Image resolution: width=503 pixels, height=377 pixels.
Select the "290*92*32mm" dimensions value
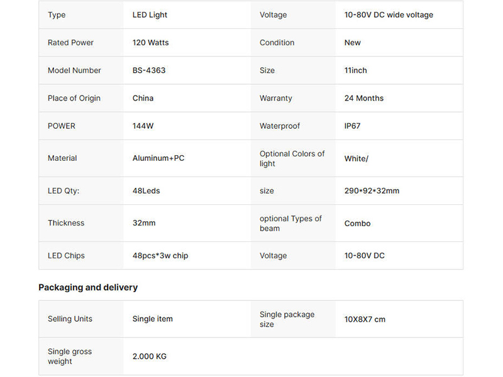[x=372, y=191]
